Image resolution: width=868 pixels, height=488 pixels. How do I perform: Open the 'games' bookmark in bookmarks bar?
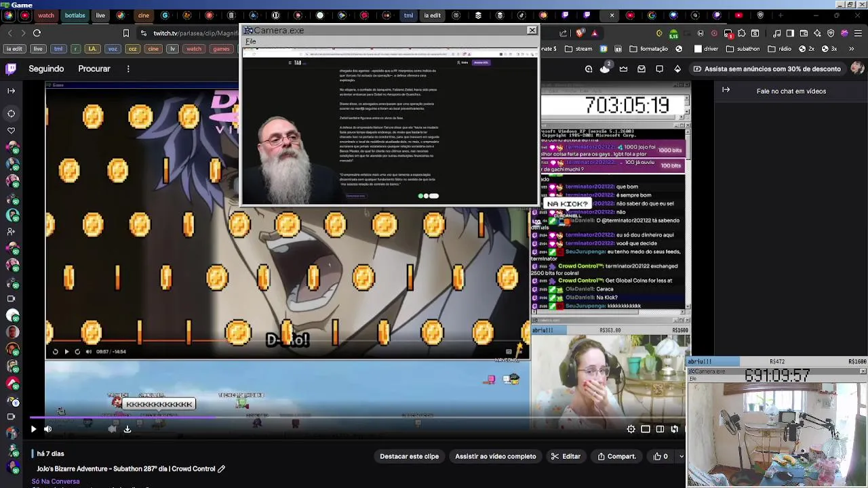tap(221, 49)
